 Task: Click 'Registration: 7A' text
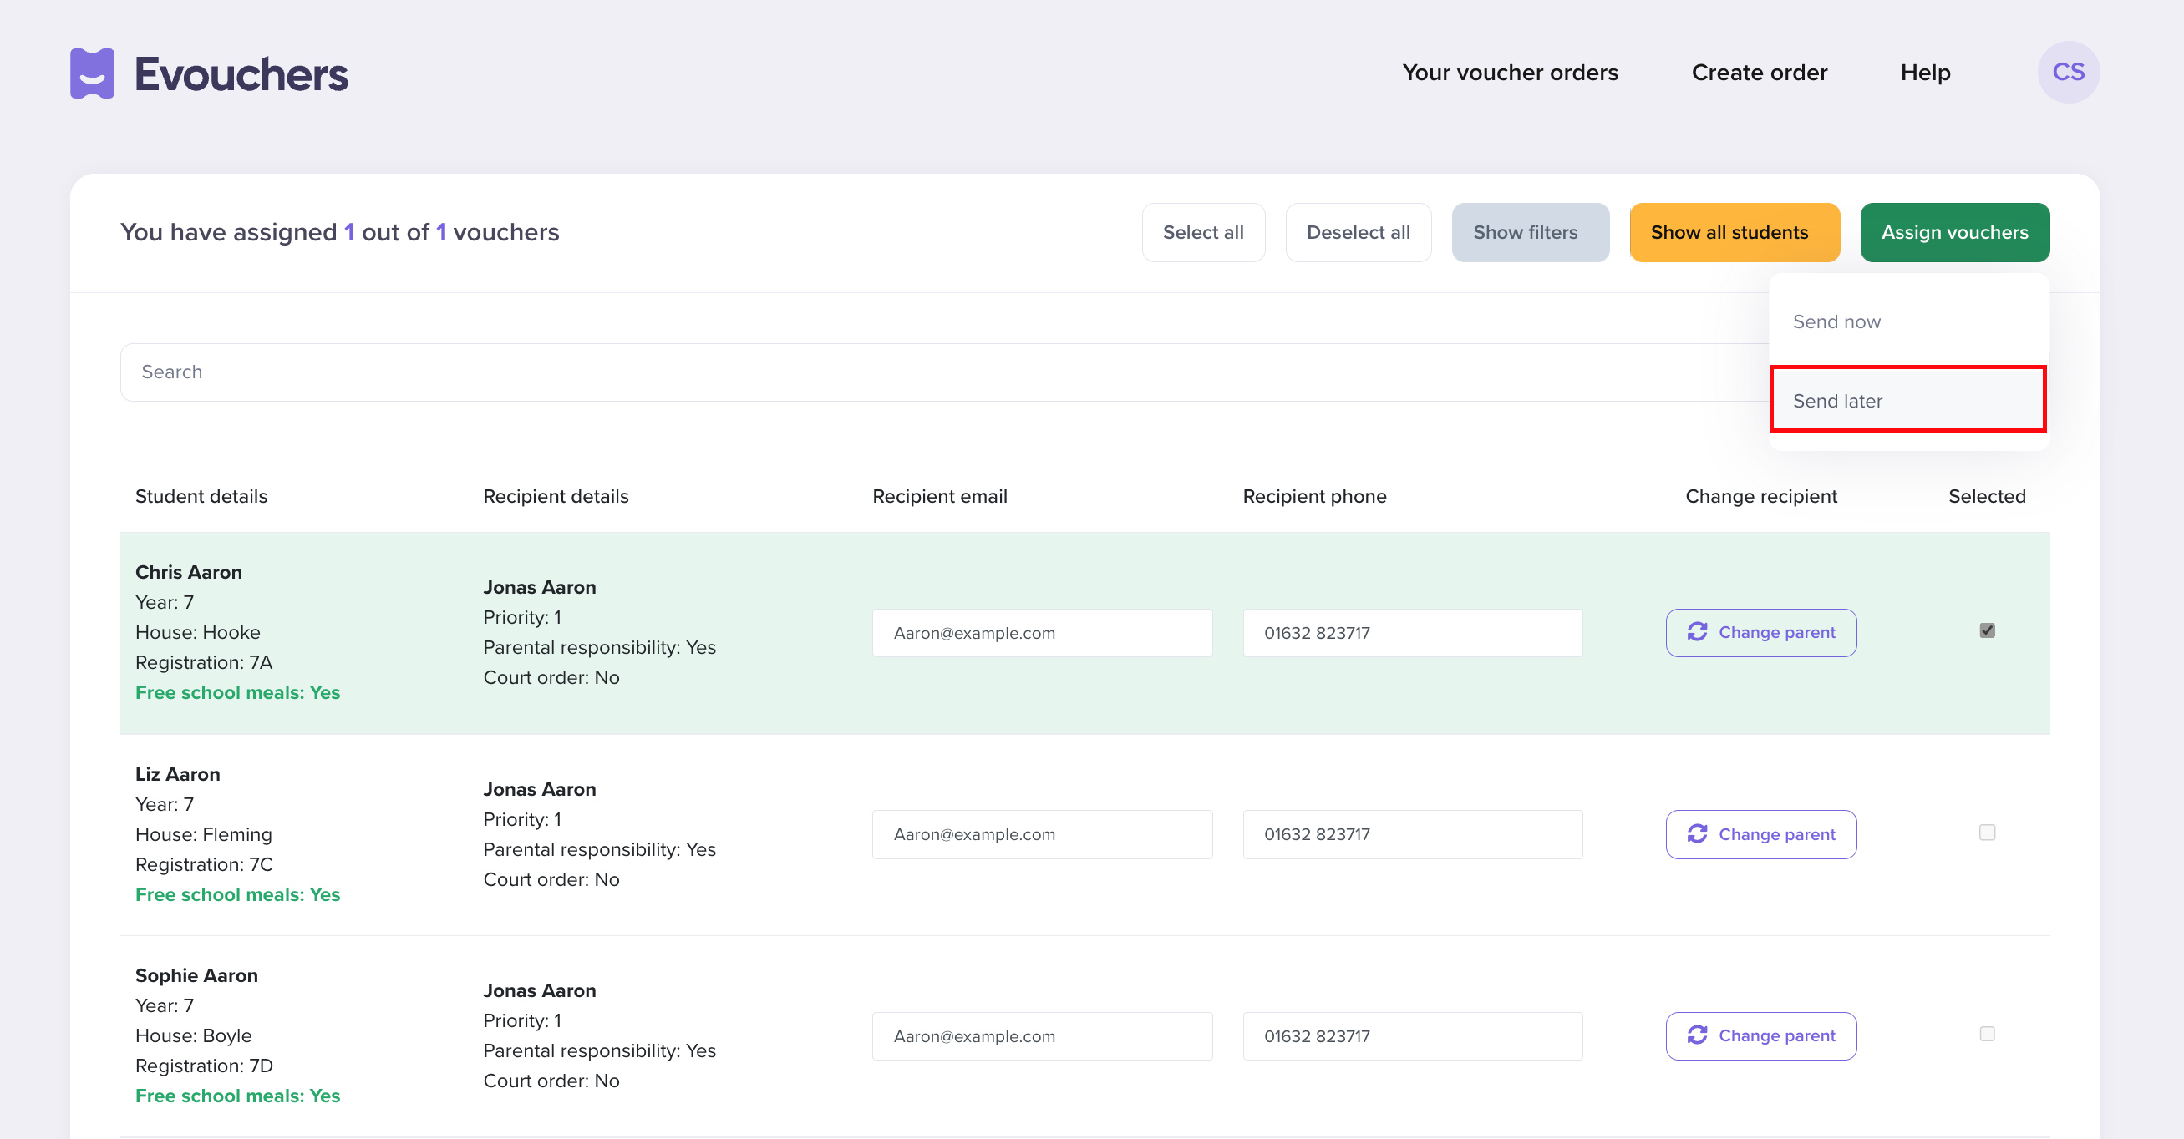click(x=204, y=662)
